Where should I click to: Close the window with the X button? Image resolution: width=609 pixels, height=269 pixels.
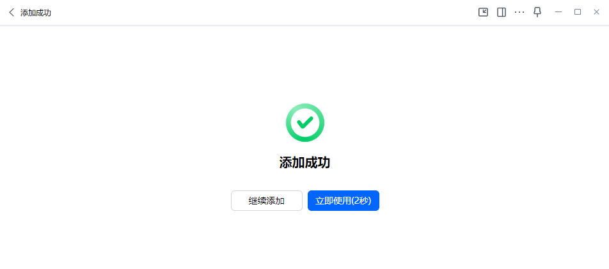pos(597,12)
